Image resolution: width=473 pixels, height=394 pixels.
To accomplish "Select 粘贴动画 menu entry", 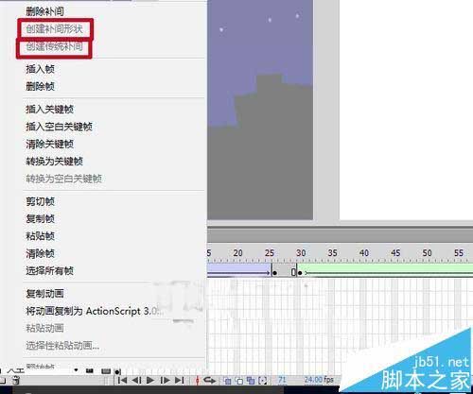I will pyautogui.click(x=44, y=328).
